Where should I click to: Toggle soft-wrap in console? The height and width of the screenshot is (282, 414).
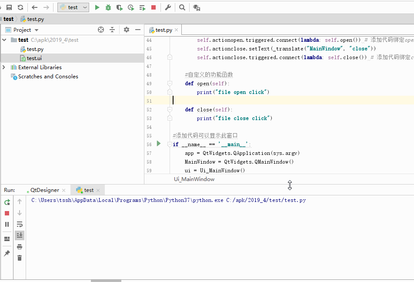20,225
